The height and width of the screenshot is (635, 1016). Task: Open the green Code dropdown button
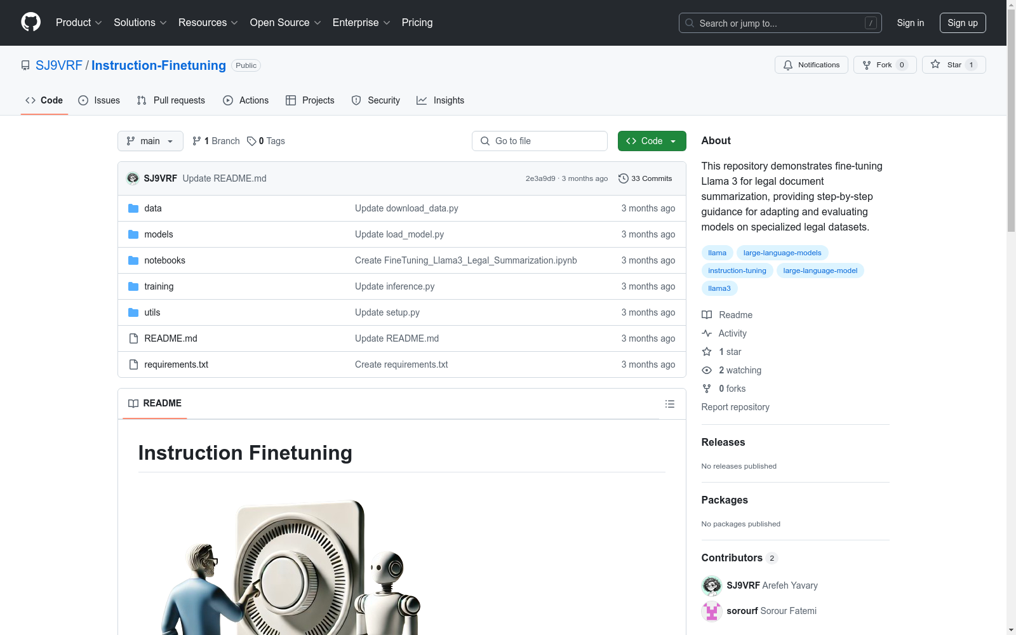click(652, 141)
